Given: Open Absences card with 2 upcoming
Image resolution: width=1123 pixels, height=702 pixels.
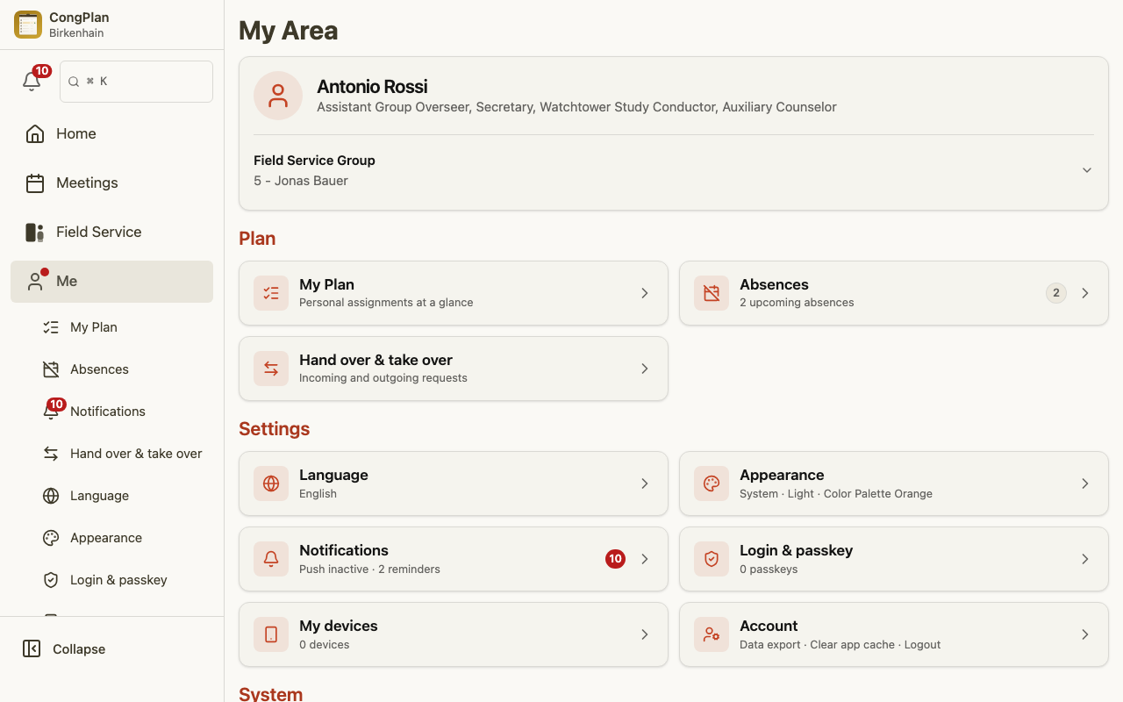Looking at the screenshot, I should tap(894, 293).
